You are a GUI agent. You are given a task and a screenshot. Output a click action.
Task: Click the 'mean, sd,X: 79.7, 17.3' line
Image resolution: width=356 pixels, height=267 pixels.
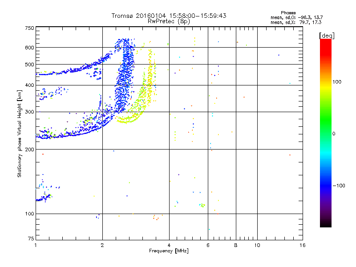[x=296, y=22]
